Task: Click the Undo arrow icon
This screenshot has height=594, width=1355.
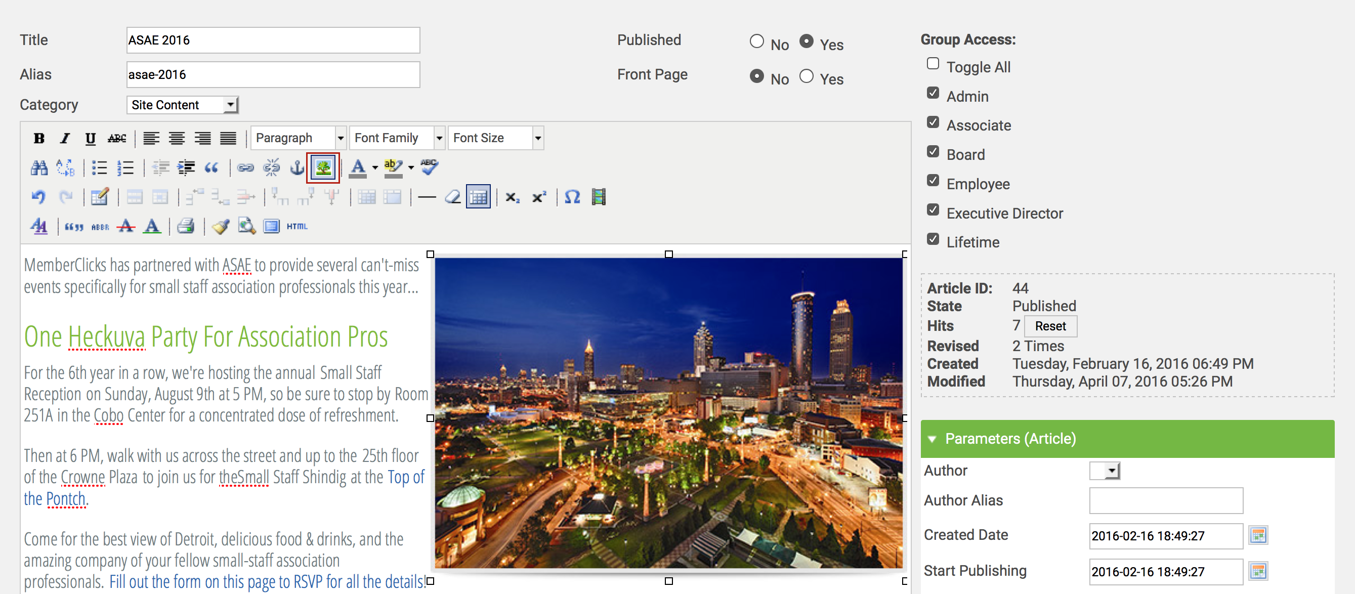Action: [39, 197]
